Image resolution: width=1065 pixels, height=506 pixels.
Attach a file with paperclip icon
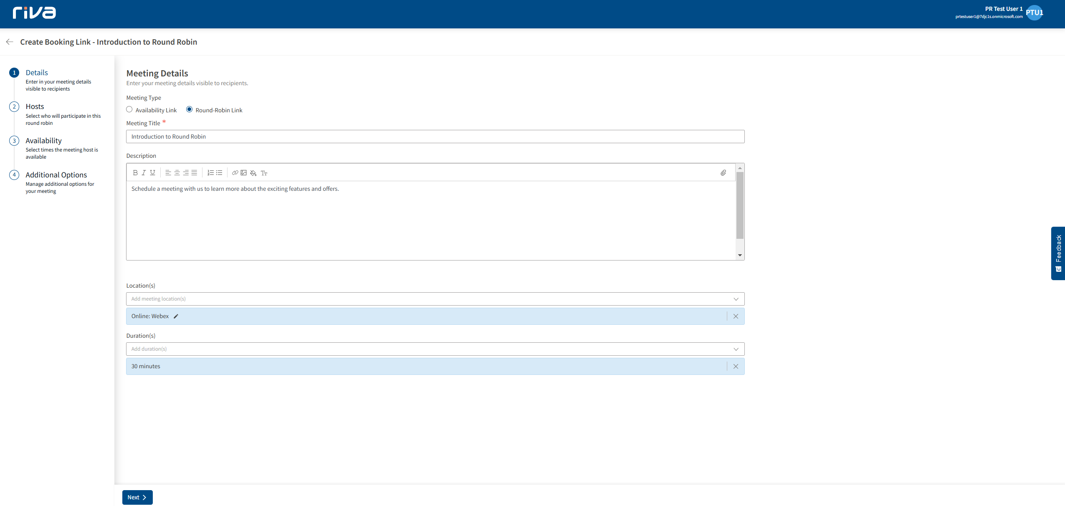pos(723,172)
